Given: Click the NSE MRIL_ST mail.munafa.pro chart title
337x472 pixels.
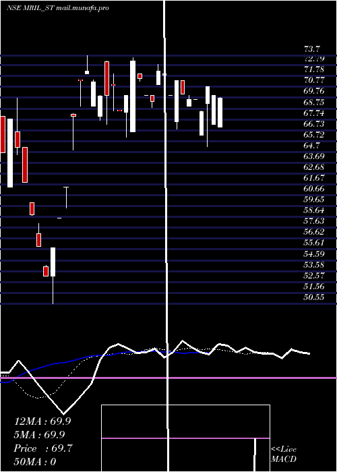Looking at the screenshot, I should [58, 8].
